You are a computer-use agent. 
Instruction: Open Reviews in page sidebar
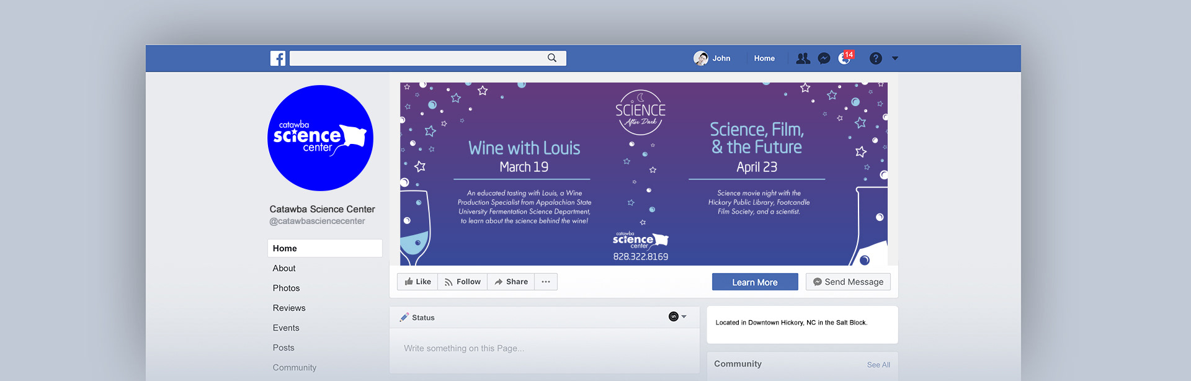(289, 308)
